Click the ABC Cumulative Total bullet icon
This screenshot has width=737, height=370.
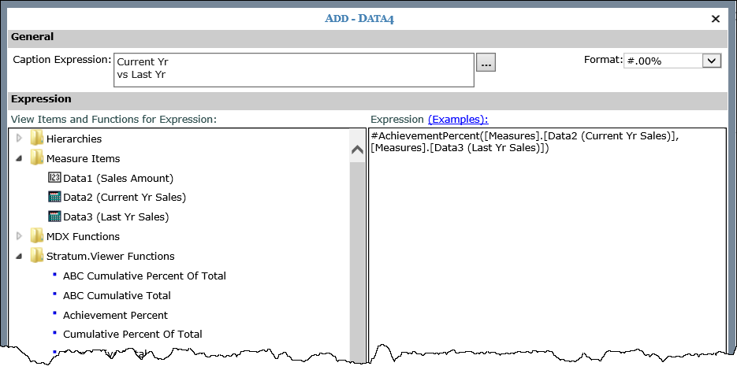tap(55, 294)
